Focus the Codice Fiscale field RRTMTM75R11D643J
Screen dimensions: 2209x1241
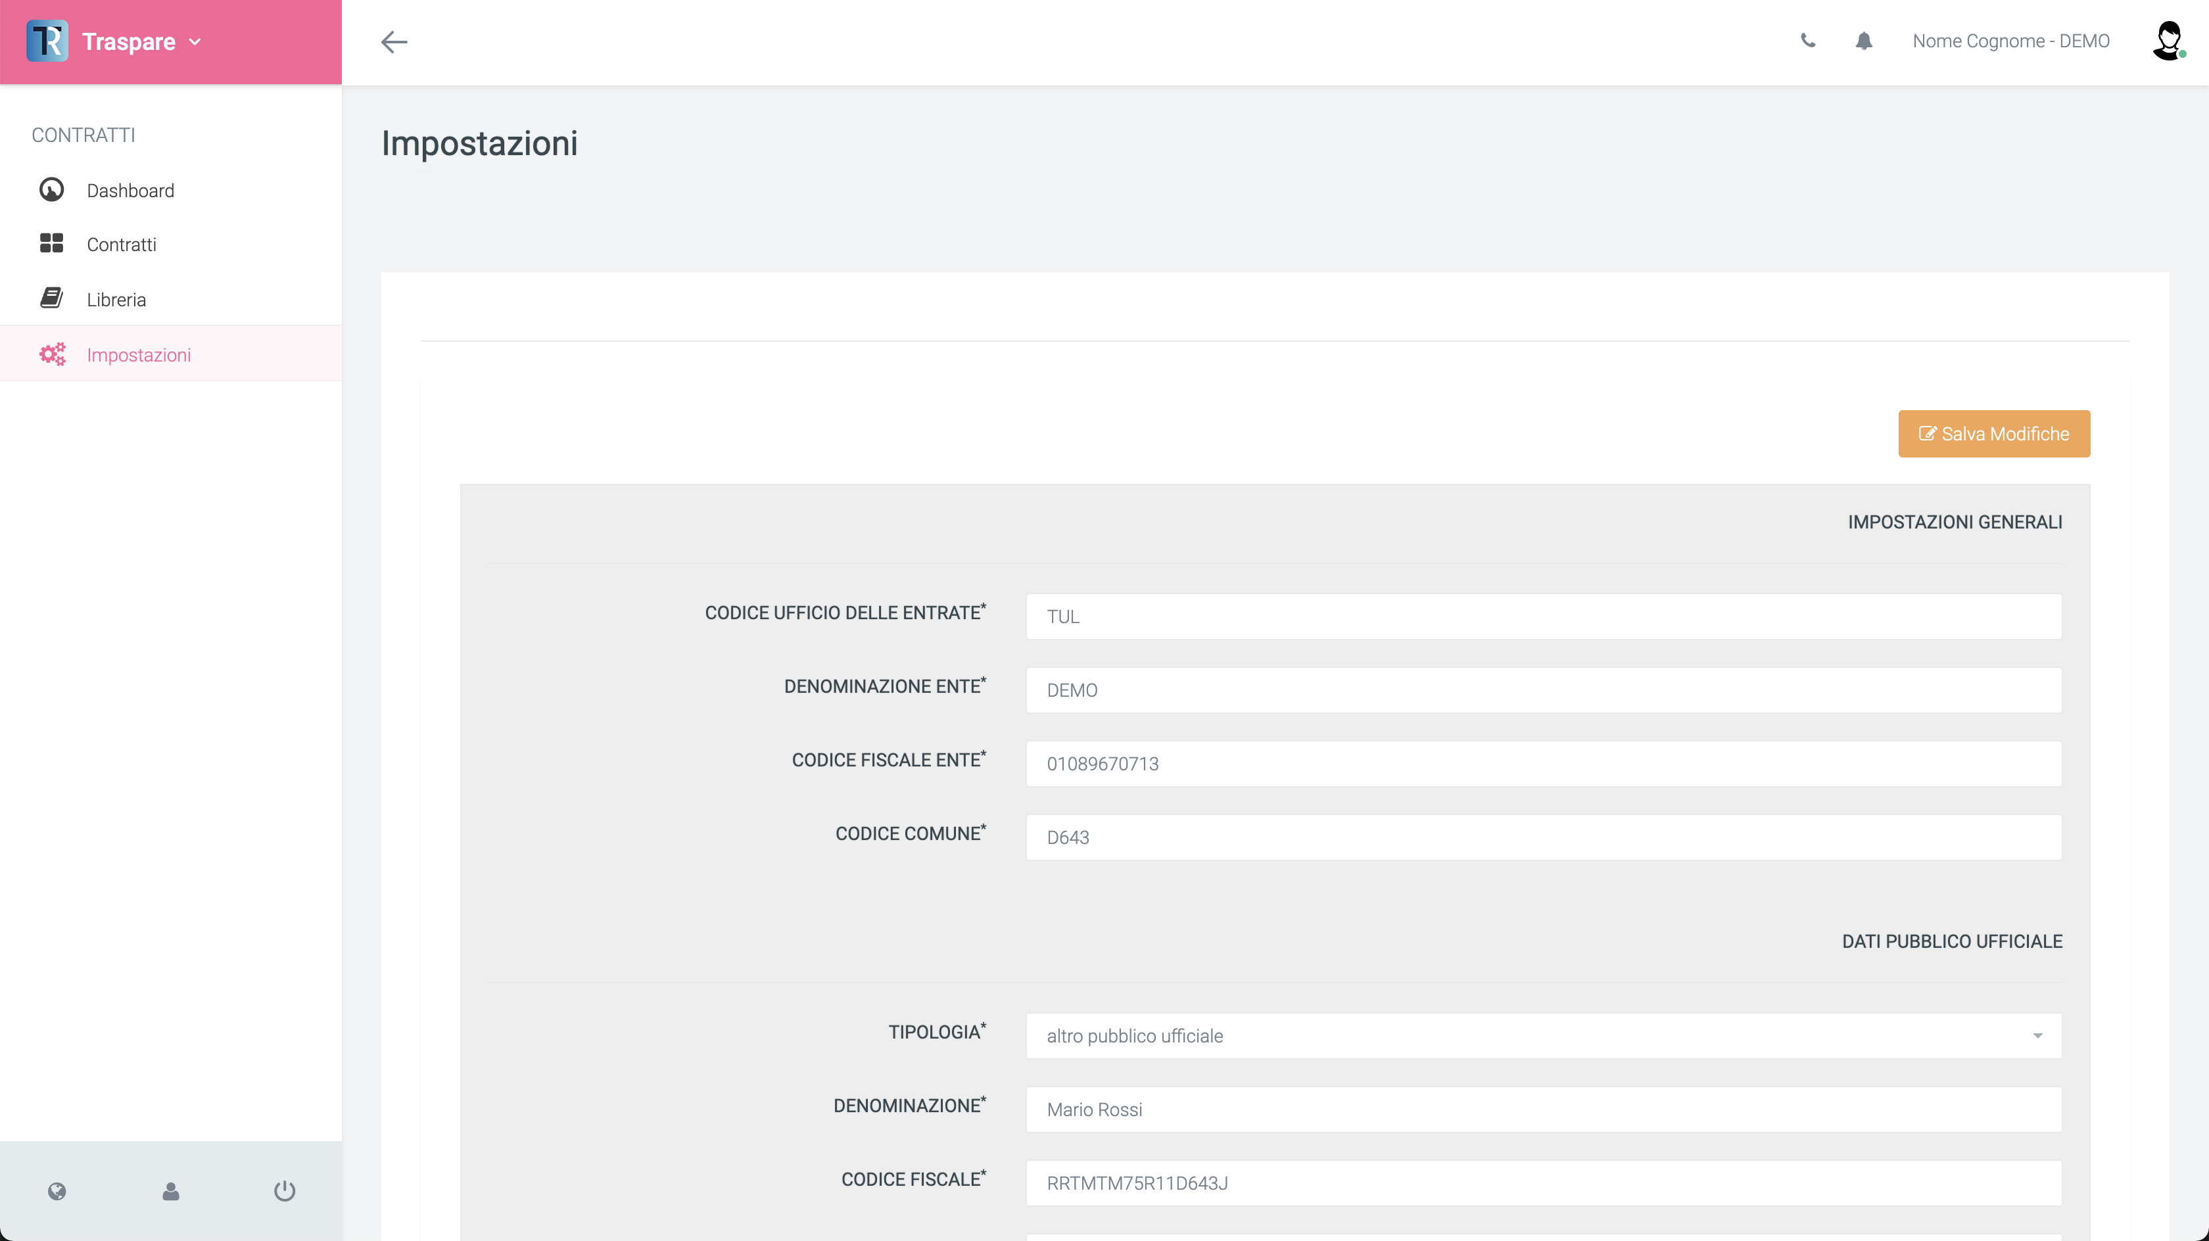[x=1544, y=1182]
